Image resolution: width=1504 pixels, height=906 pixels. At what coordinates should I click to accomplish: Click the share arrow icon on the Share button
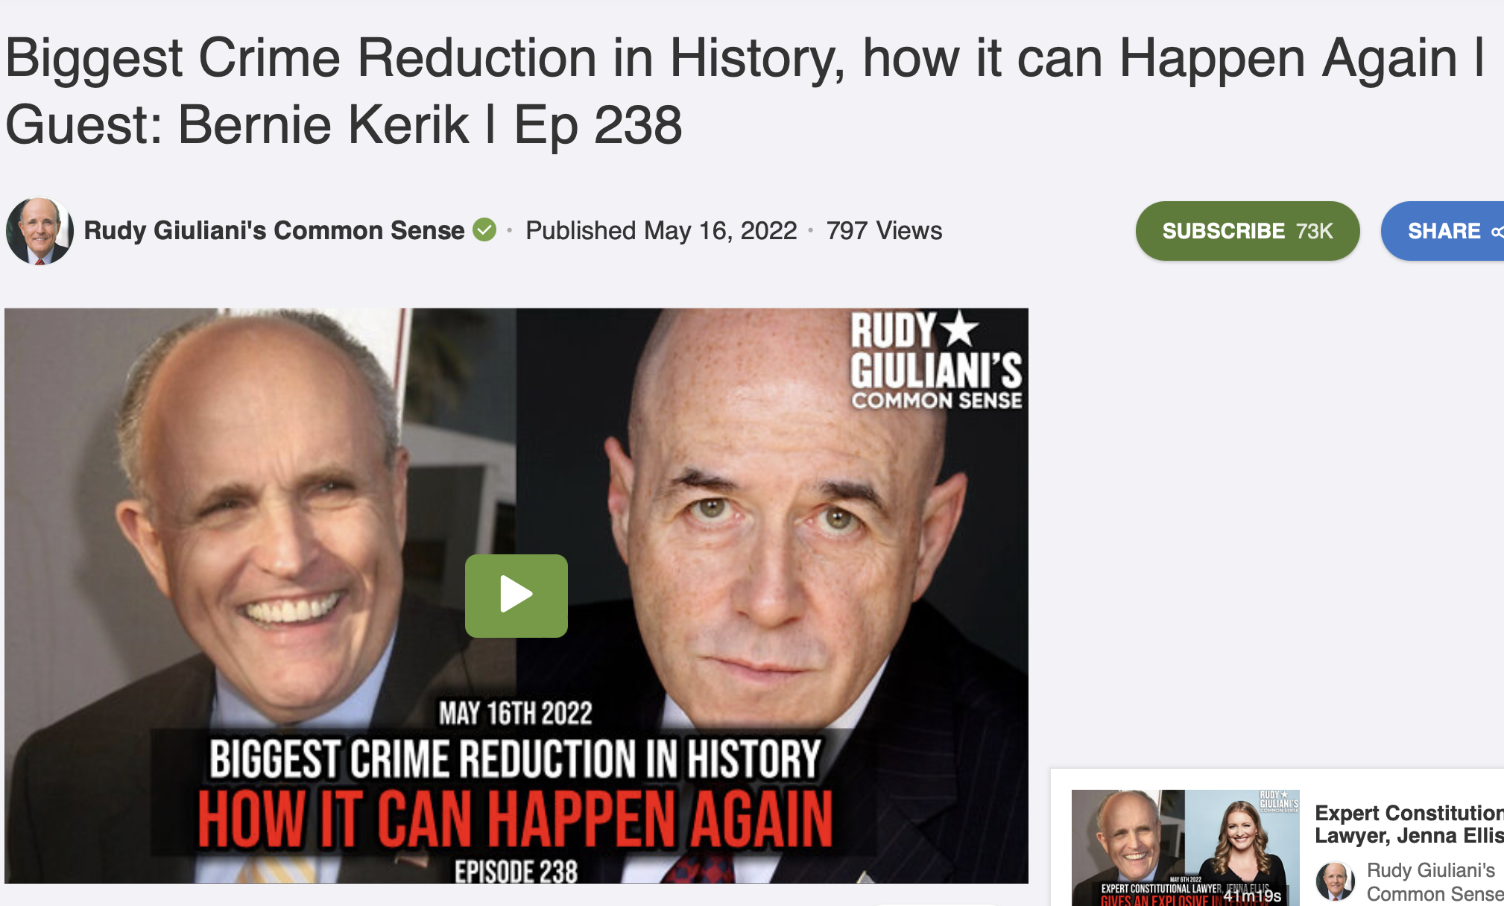[x=1497, y=232]
